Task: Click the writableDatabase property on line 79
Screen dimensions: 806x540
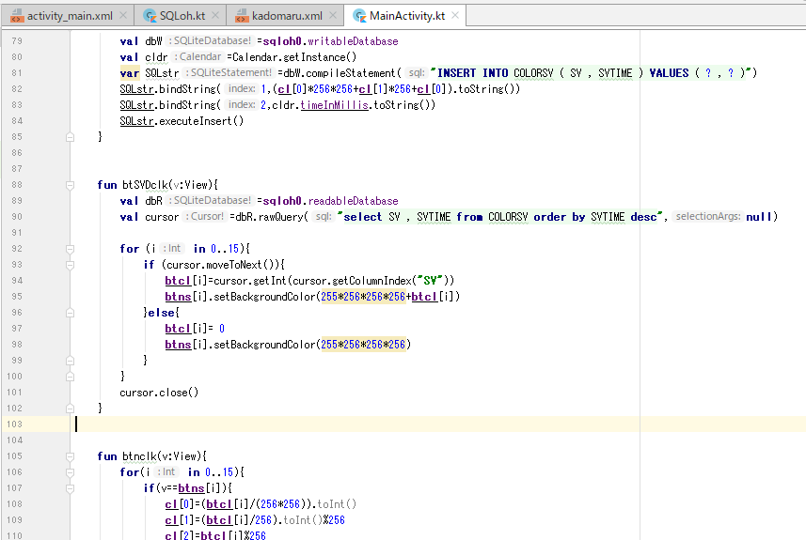Action: click(353, 41)
